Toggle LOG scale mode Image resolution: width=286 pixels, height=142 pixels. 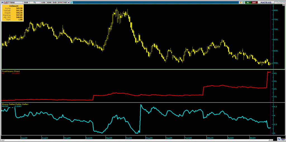pyautogui.click(x=43, y=2)
